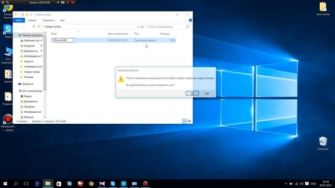Click the new folder icon in title bar

27,15
